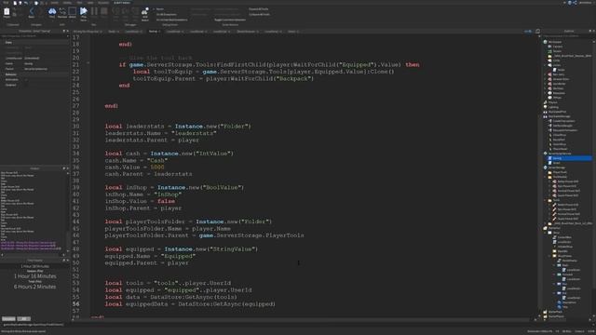Click the Add Watch icon
The height and width of the screenshot is (335, 596).
145,13
